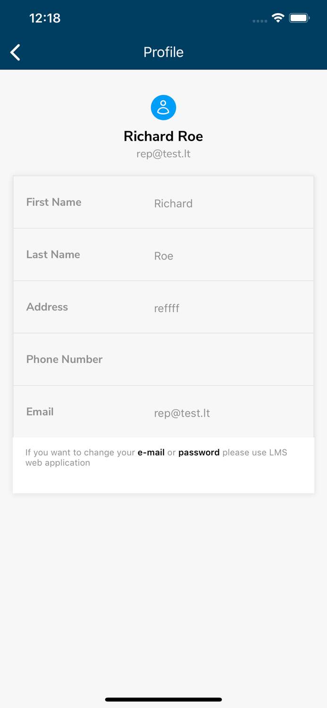Tap the Richard Roe name heading

click(163, 136)
